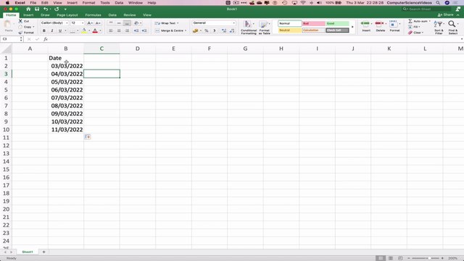Toggle underline formatting

[60, 30]
